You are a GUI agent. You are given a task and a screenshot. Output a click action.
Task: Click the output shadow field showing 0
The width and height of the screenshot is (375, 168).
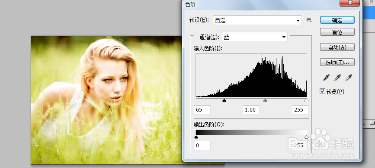[202, 145]
